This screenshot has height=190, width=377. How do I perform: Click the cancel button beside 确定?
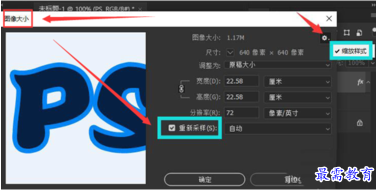click(x=276, y=179)
